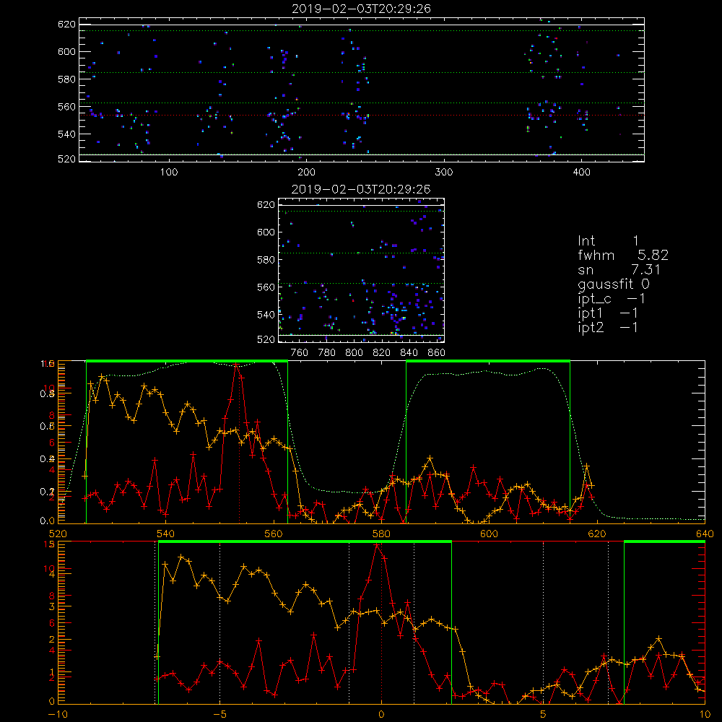Screen dimensions: 722x722
Task: Click the 'ipt2 -1' entry
Action: pyautogui.click(x=608, y=327)
